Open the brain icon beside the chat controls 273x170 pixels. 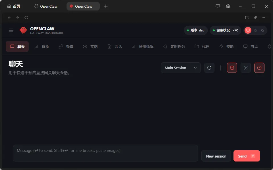pos(232,68)
